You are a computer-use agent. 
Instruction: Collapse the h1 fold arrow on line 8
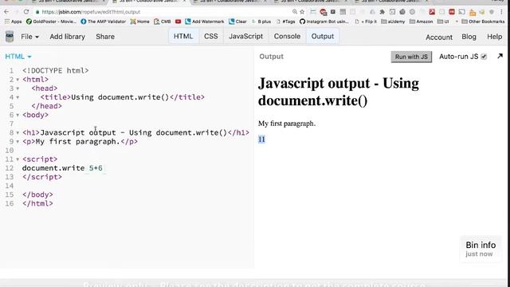coord(18,133)
